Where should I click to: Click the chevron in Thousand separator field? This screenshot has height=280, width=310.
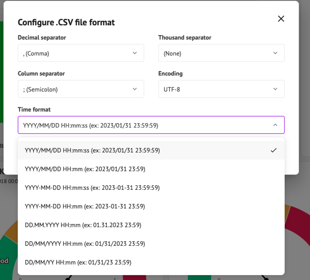tap(275, 53)
